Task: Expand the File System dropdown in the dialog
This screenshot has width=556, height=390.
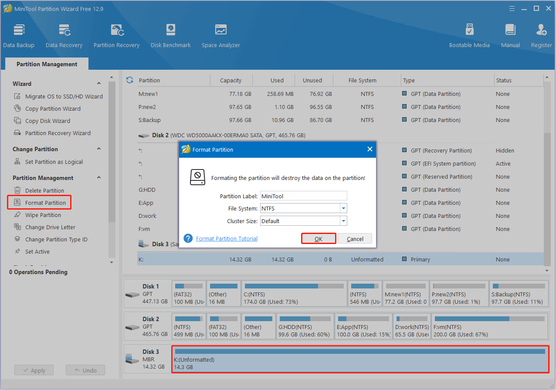Action: click(x=344, y=208)
